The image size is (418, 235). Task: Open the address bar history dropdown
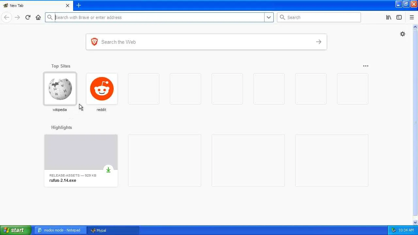coord(269,17)
